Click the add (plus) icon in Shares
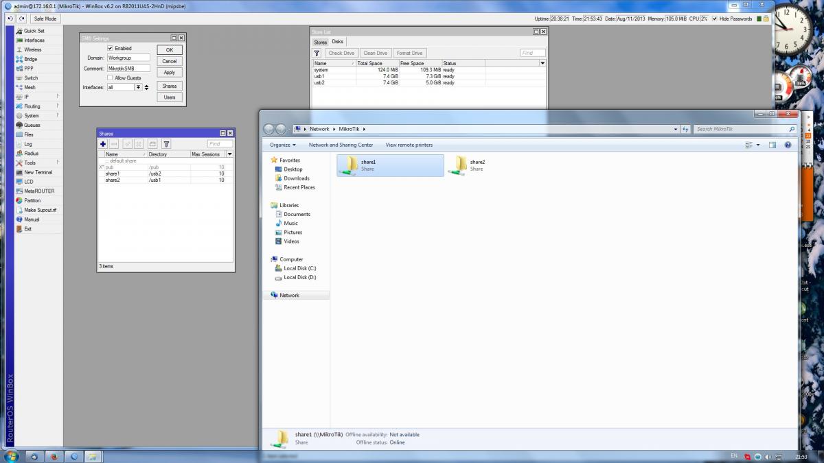 (x=103, y=144)
